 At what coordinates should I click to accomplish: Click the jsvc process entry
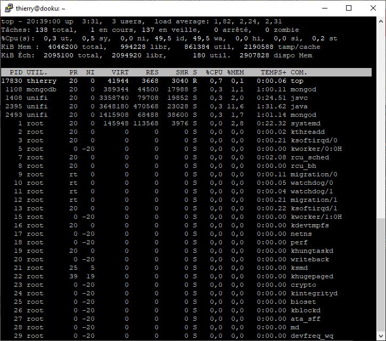click(x=299, y=98)
